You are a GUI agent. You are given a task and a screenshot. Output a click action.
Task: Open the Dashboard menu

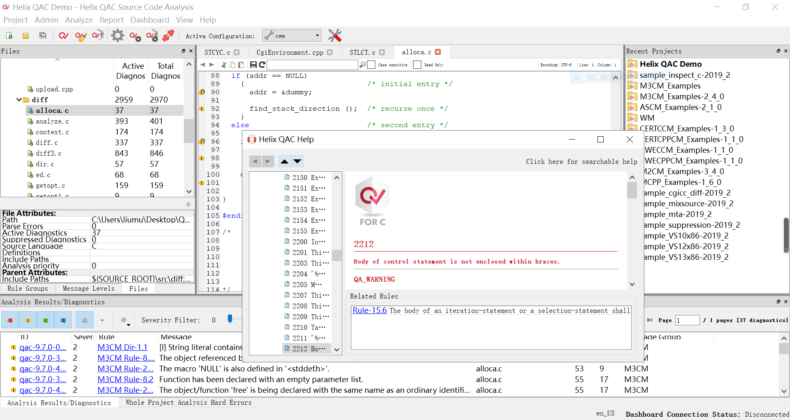tap(150, 20)
